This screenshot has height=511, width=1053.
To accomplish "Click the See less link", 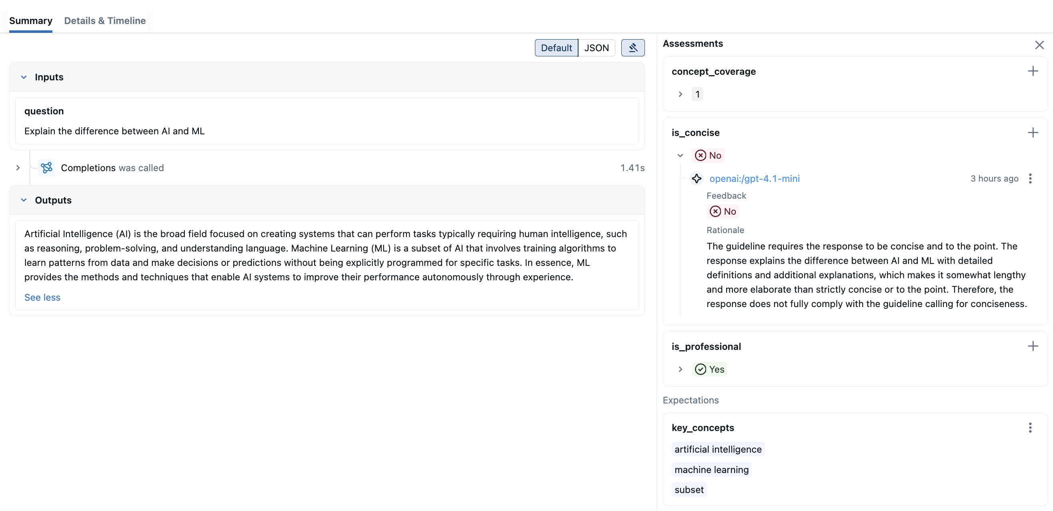I will click(42, 297).
